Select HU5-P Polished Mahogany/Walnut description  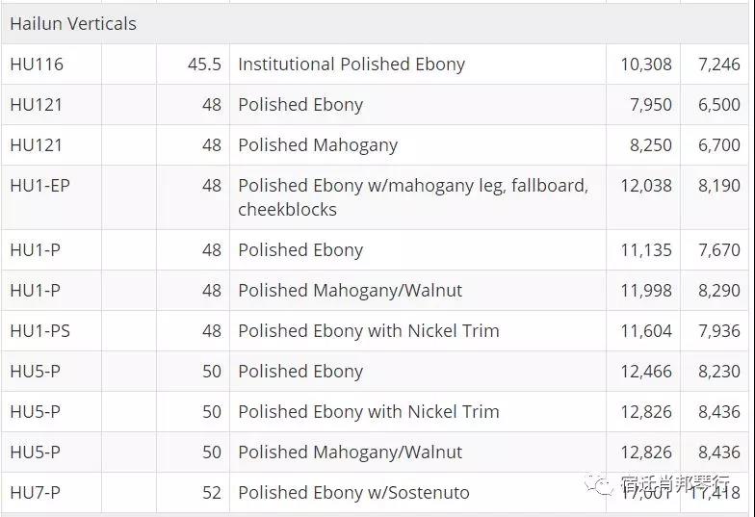[x=351, y=452]
